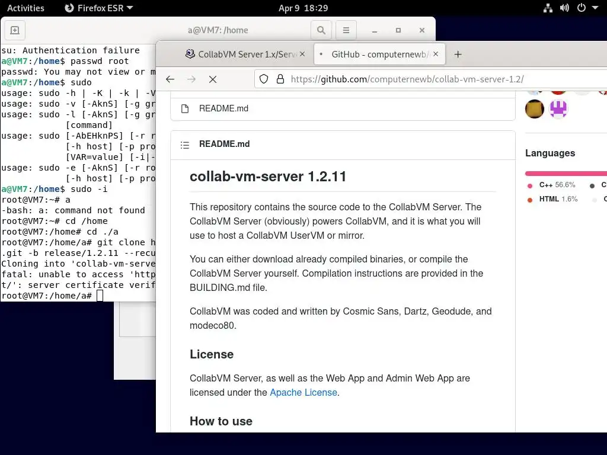Expand the system menu dropdown arrow
Image resolution: width=607 pixels, height=455 pixels.
[595, 8]
